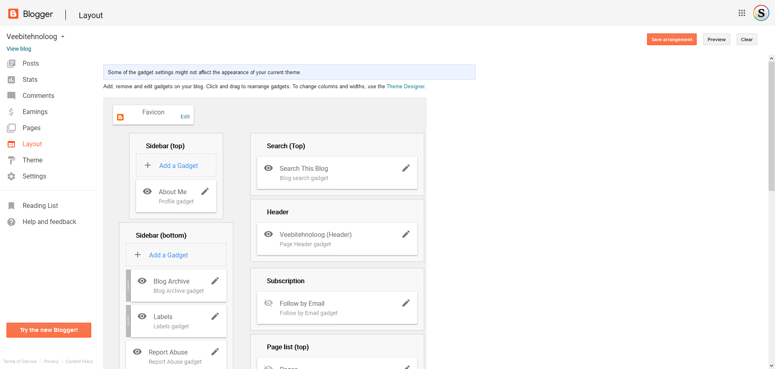Screen dimensions: 775x369
Task: Click the page vertical scrollbar thumb
Action: point(771,126)
